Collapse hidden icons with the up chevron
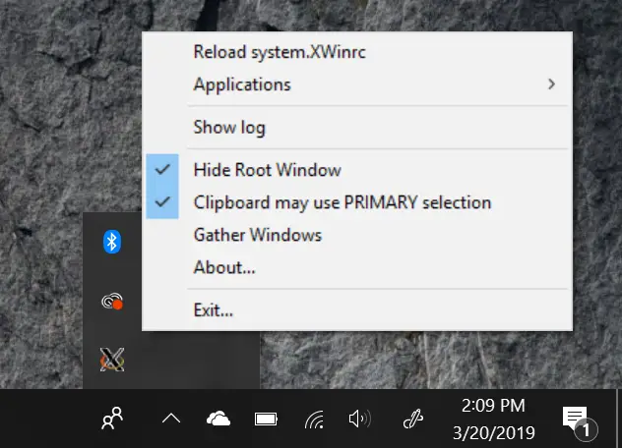Viewport: 622px width, 448px height. pyautogui.click(x=171, y=419)
